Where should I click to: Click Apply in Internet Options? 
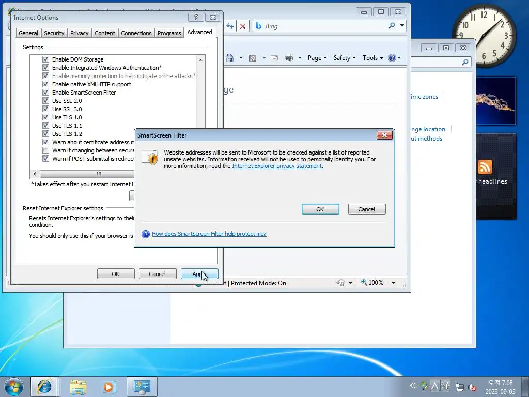199,274
